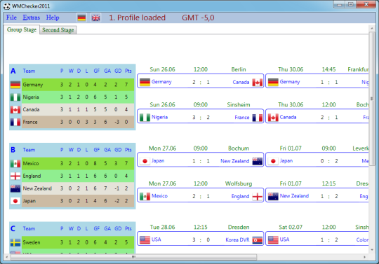Click France flag in Group A table
Image resolution: width=379 pixels, height=264 pixels.
pyautogui.click(x=15, y=122)
